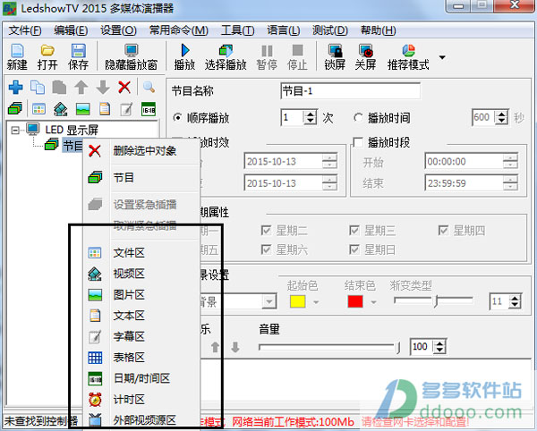Open the 文件(F) menu
This screenshot has width=537, height=431.
[x=25, y=30]
